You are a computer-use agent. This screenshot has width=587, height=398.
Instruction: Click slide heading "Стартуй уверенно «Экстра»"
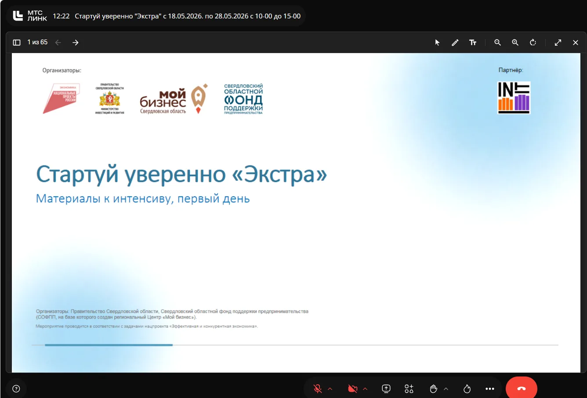(x=181, y=174)
